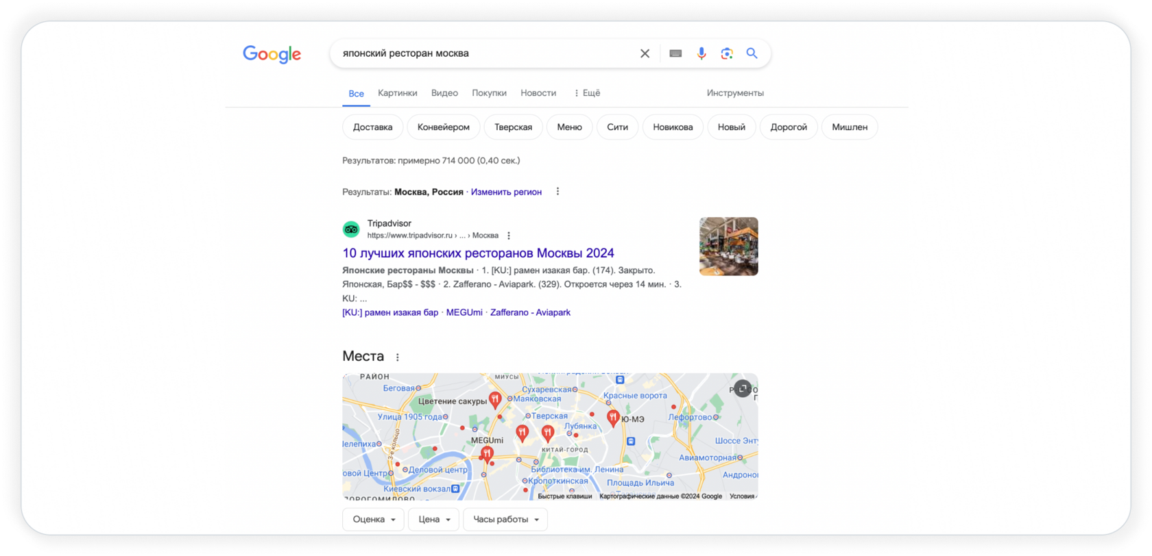The height and width of the screenshot is (556, 1152).
Task: Open three-dot menu next to Изменить регион
Action: pos(557,192)
